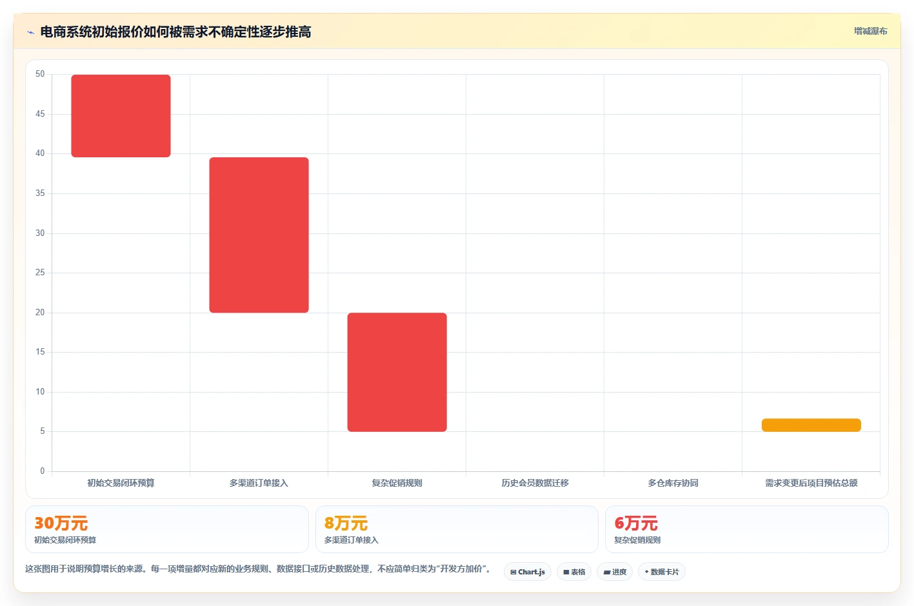The width and height of the screenshot is (914, 606).
Task: Click the y-axis value 45
Action: click(40, 114)
